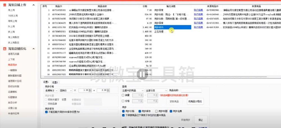The image size is (281, 128).
Task: Click the 输出消息 column header
Action: pos(170,6)
